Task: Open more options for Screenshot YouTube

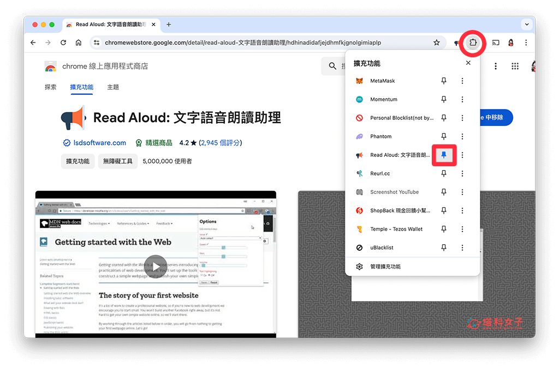Action: click(x=462, y=192)
